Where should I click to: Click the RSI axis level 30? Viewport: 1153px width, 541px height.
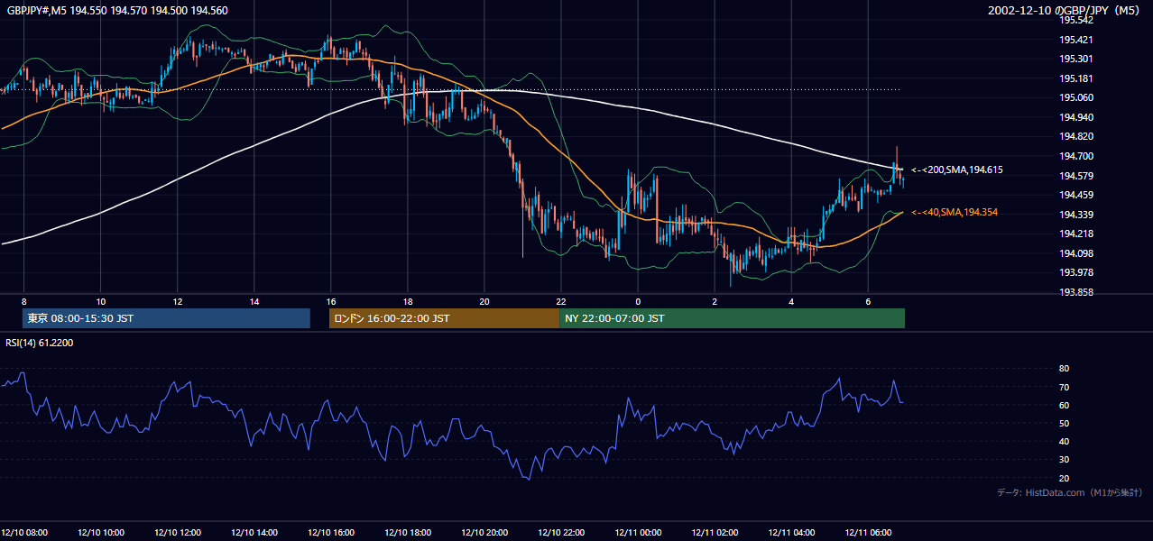click(1064, 460)
